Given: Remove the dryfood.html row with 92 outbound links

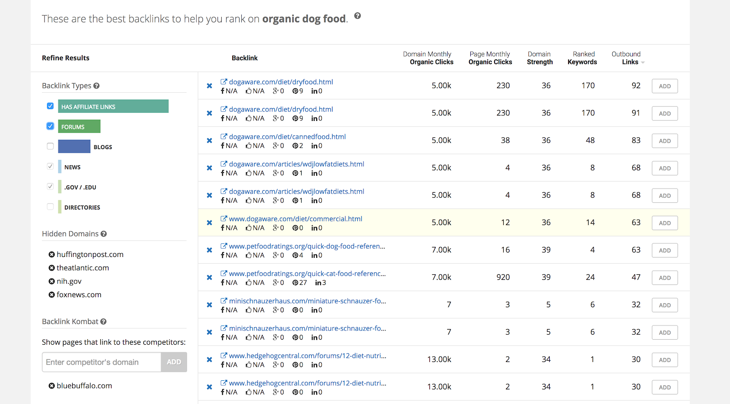Looking at the screenshot, I should pyautogui.click(x=209, y=86).
